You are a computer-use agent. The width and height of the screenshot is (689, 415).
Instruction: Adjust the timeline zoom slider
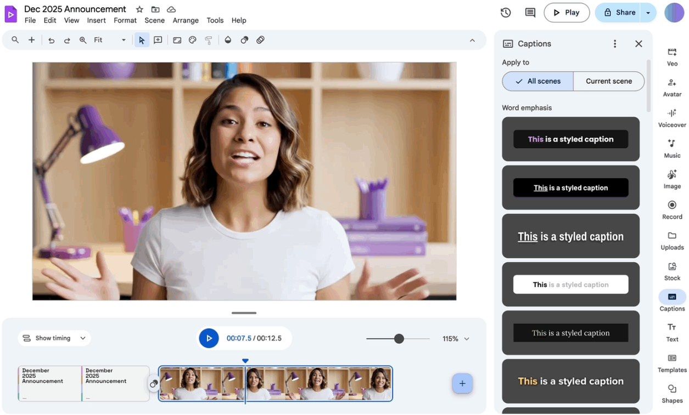point(398,338)
